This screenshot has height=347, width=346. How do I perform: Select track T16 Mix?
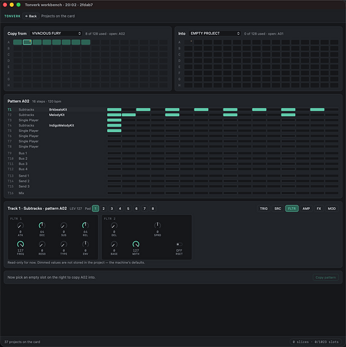tap(173, 193)
